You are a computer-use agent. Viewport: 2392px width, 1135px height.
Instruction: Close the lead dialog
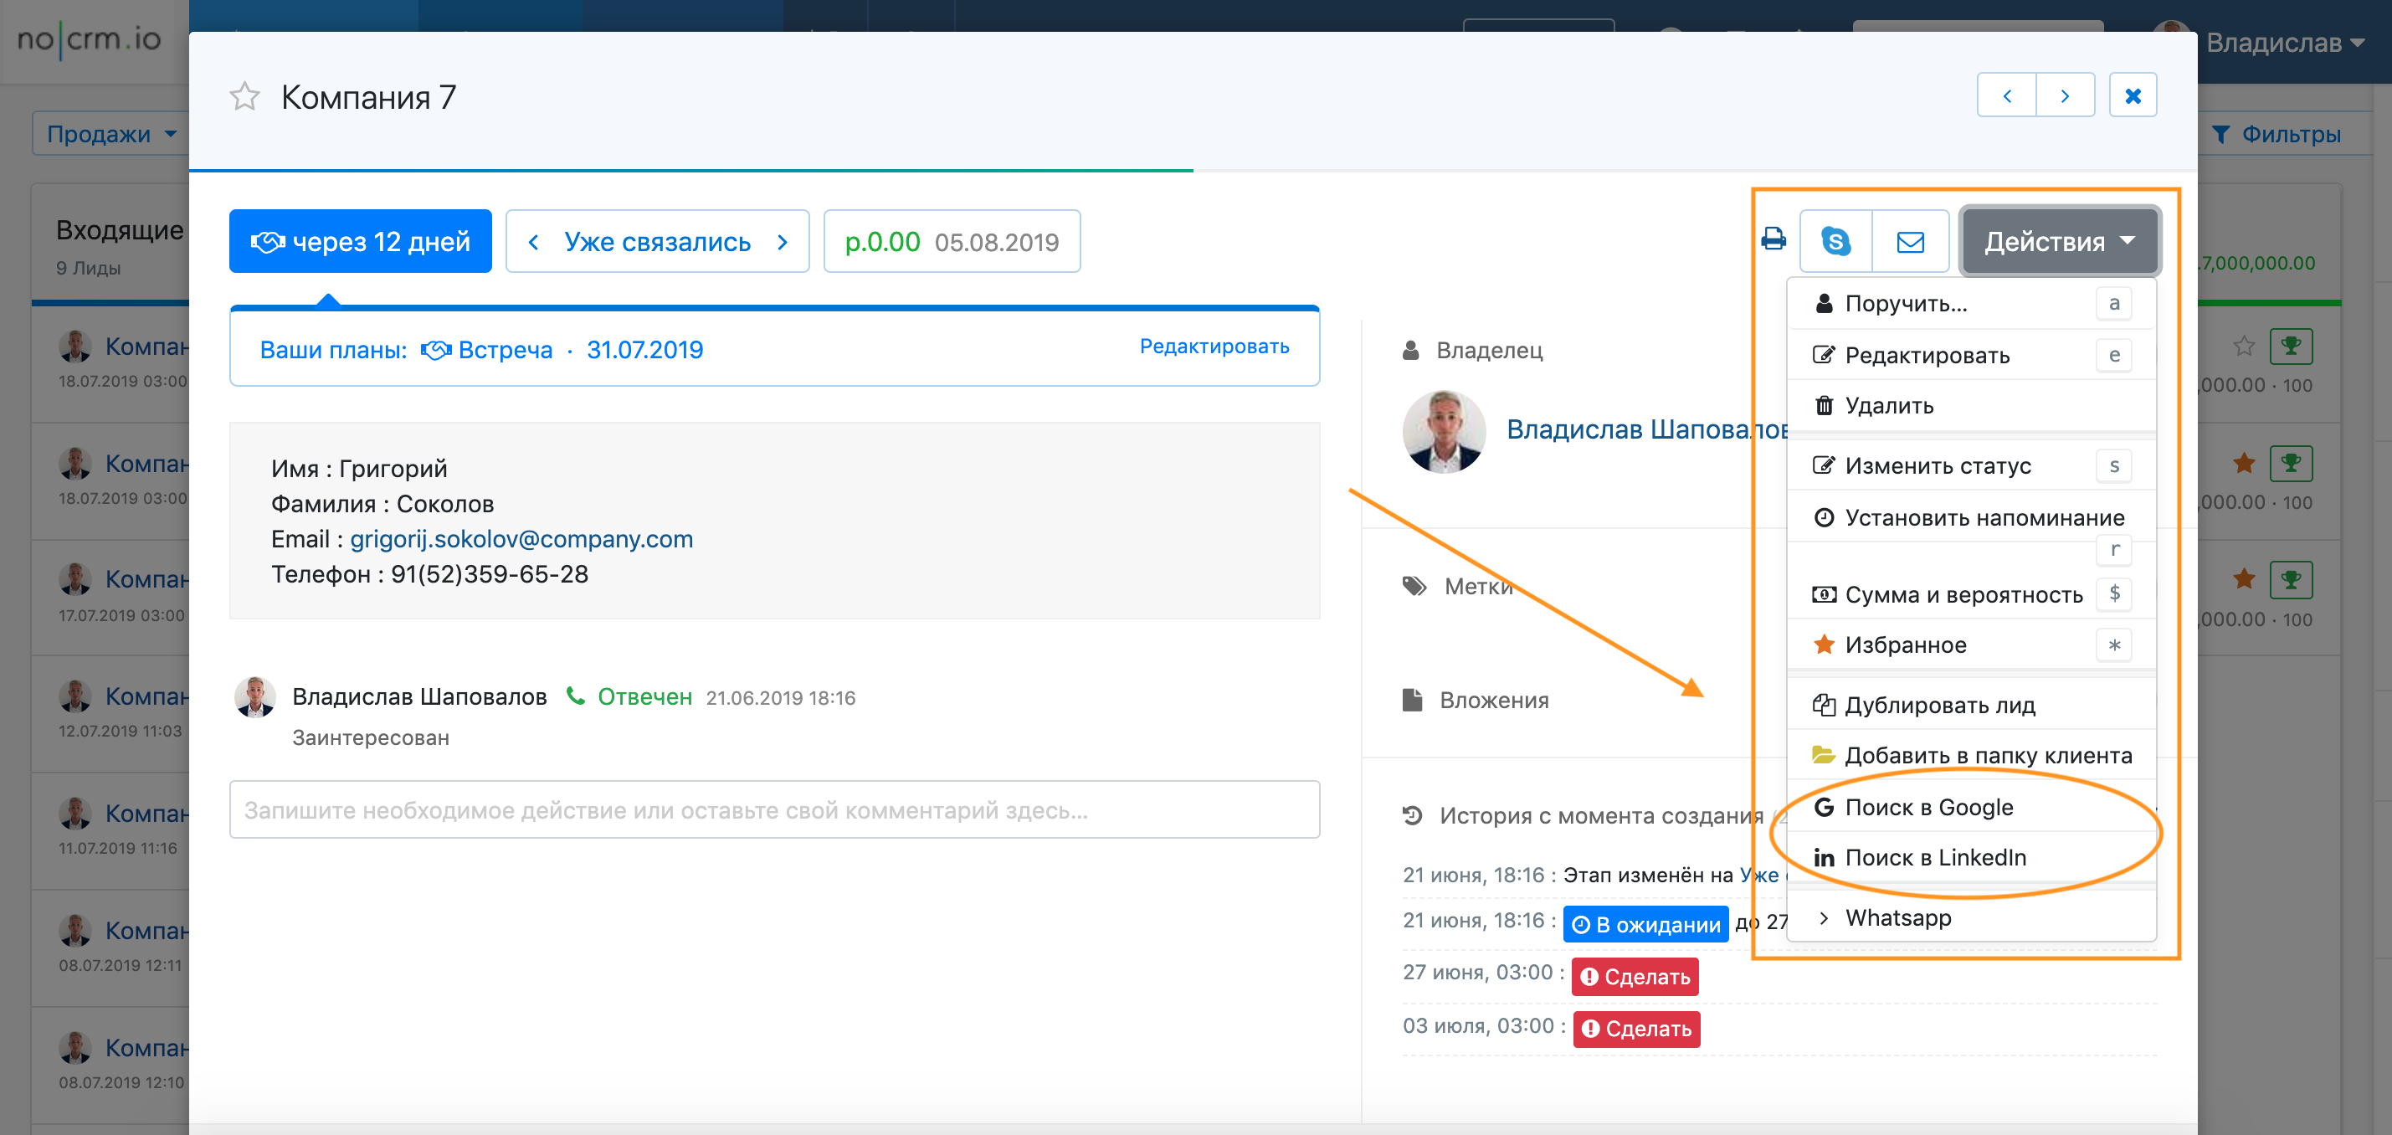click(2132, 95)
